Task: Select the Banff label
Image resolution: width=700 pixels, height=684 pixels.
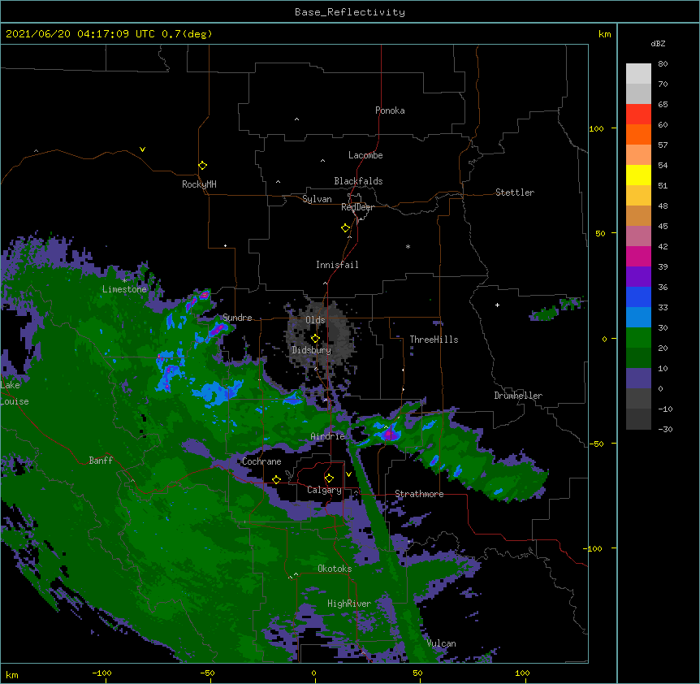Action: tap(101, 461)
